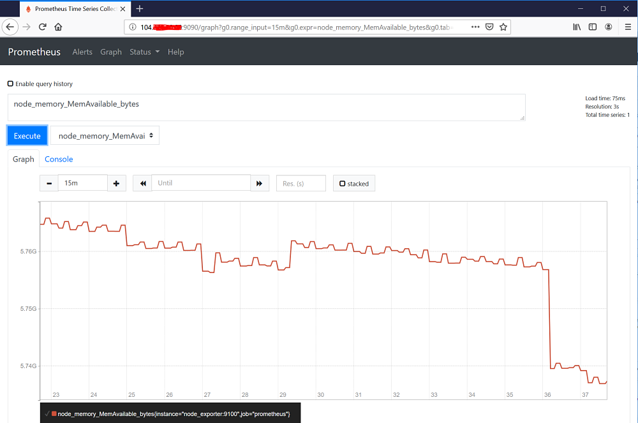The image size is (638, 423).
Task: Toggle the browser sidebar icon
Action: point(593,27)
